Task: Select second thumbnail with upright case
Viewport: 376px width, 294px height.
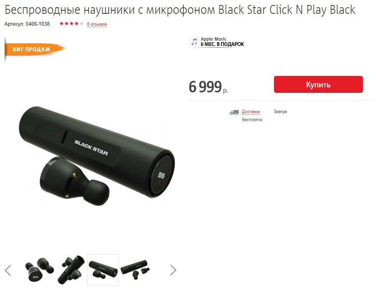Action: pos(71,270)
